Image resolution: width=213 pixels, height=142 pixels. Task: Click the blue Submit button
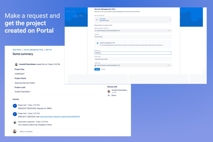coord(97,69)
